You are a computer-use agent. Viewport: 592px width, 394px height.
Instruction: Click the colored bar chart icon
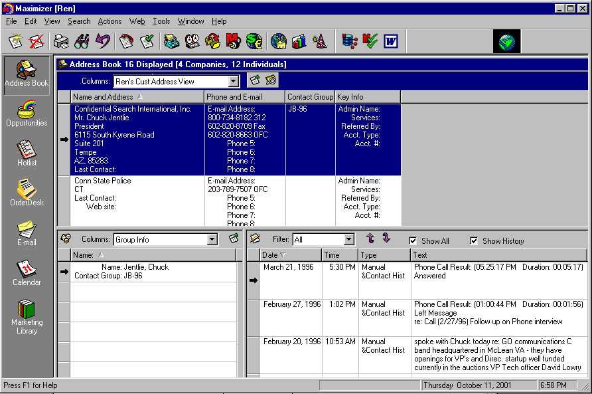(x=299, y=41)
